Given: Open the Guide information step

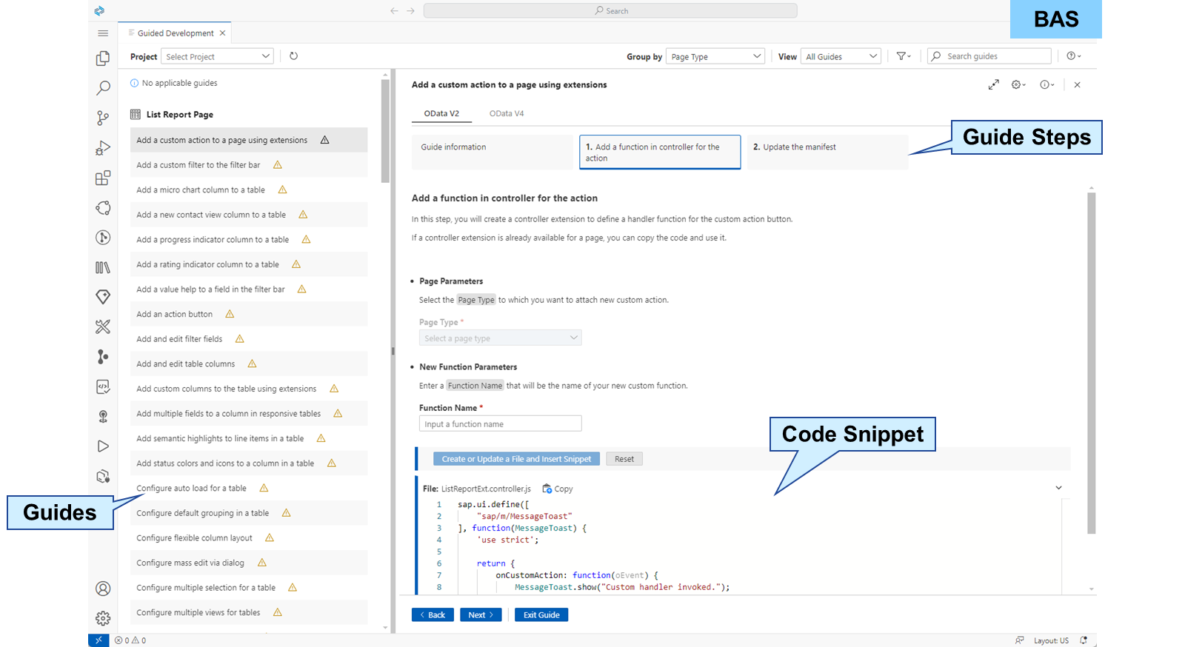Looking at the screenshot, I should tap(492, 152).
